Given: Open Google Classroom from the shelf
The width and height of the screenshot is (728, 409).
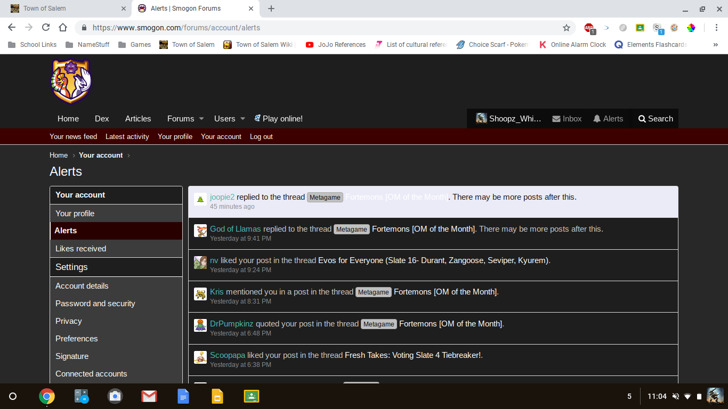Looking at the screenshot, I should 252,396.
